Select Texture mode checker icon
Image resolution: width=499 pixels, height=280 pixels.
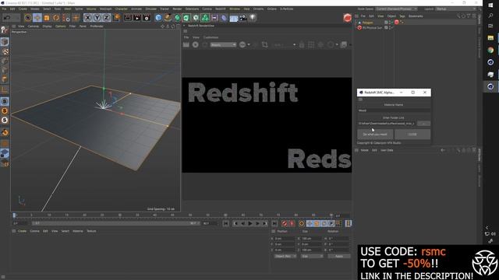(5, 51)
